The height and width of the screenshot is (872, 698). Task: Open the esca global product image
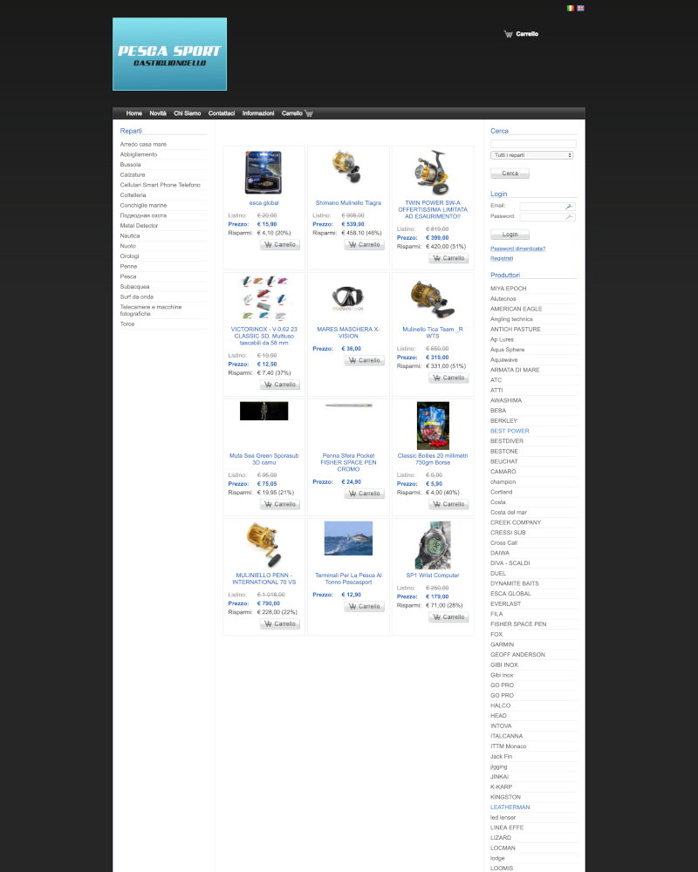pyautogui.click(x=263, y=173)
